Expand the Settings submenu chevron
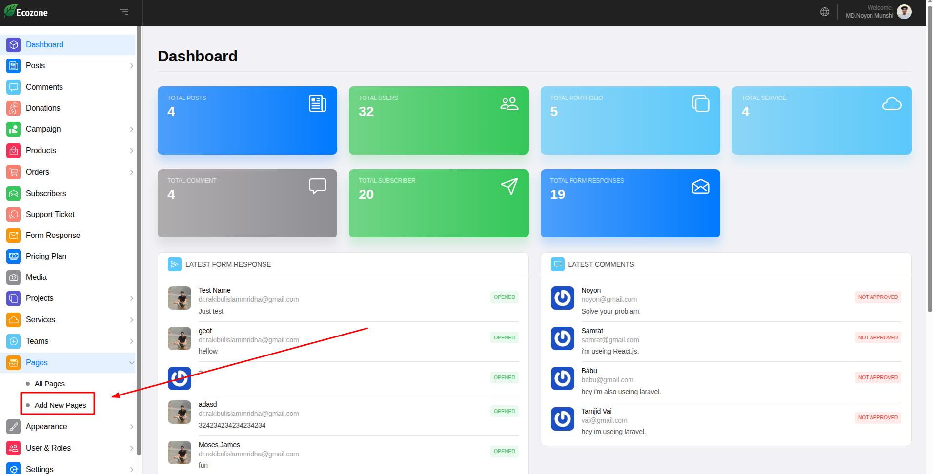933x474 pixels. [131, 469]
